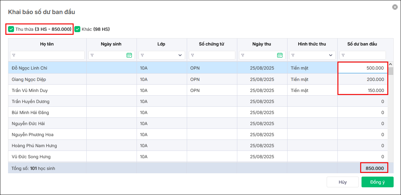Image resolution: width=401 pixels, height=195 pixels.
Task: Open calendar picker in Ngày sinh filter
Action: coord(129,55)
